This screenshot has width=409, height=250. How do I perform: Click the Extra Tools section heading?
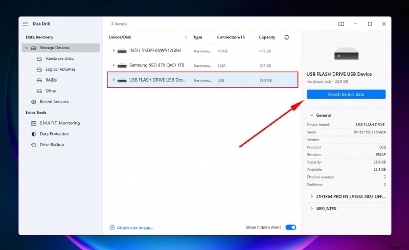[36, 112]
